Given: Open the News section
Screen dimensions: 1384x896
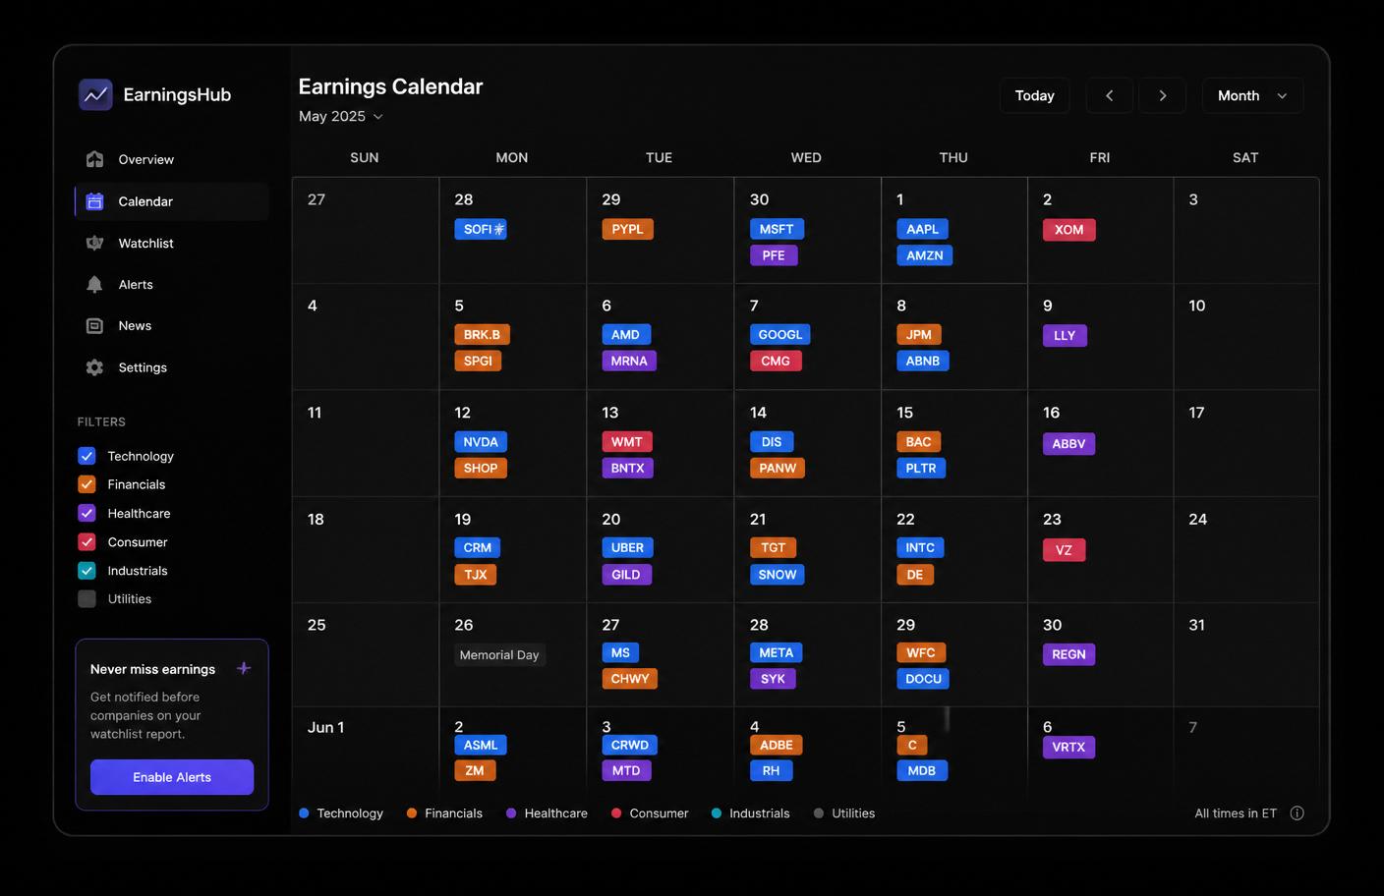Looking at the screenshot, I should pyautogui.click(x=171, y=325).
